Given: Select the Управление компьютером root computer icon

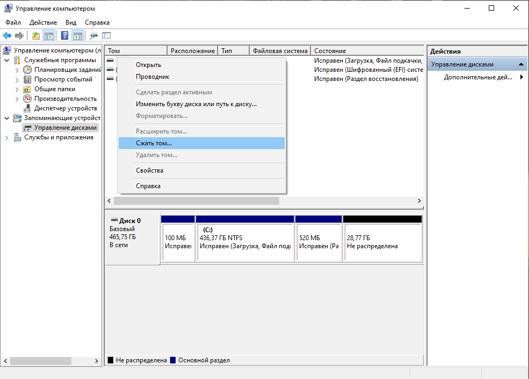Looking at the screenshot, I should (x=7, y=50).
